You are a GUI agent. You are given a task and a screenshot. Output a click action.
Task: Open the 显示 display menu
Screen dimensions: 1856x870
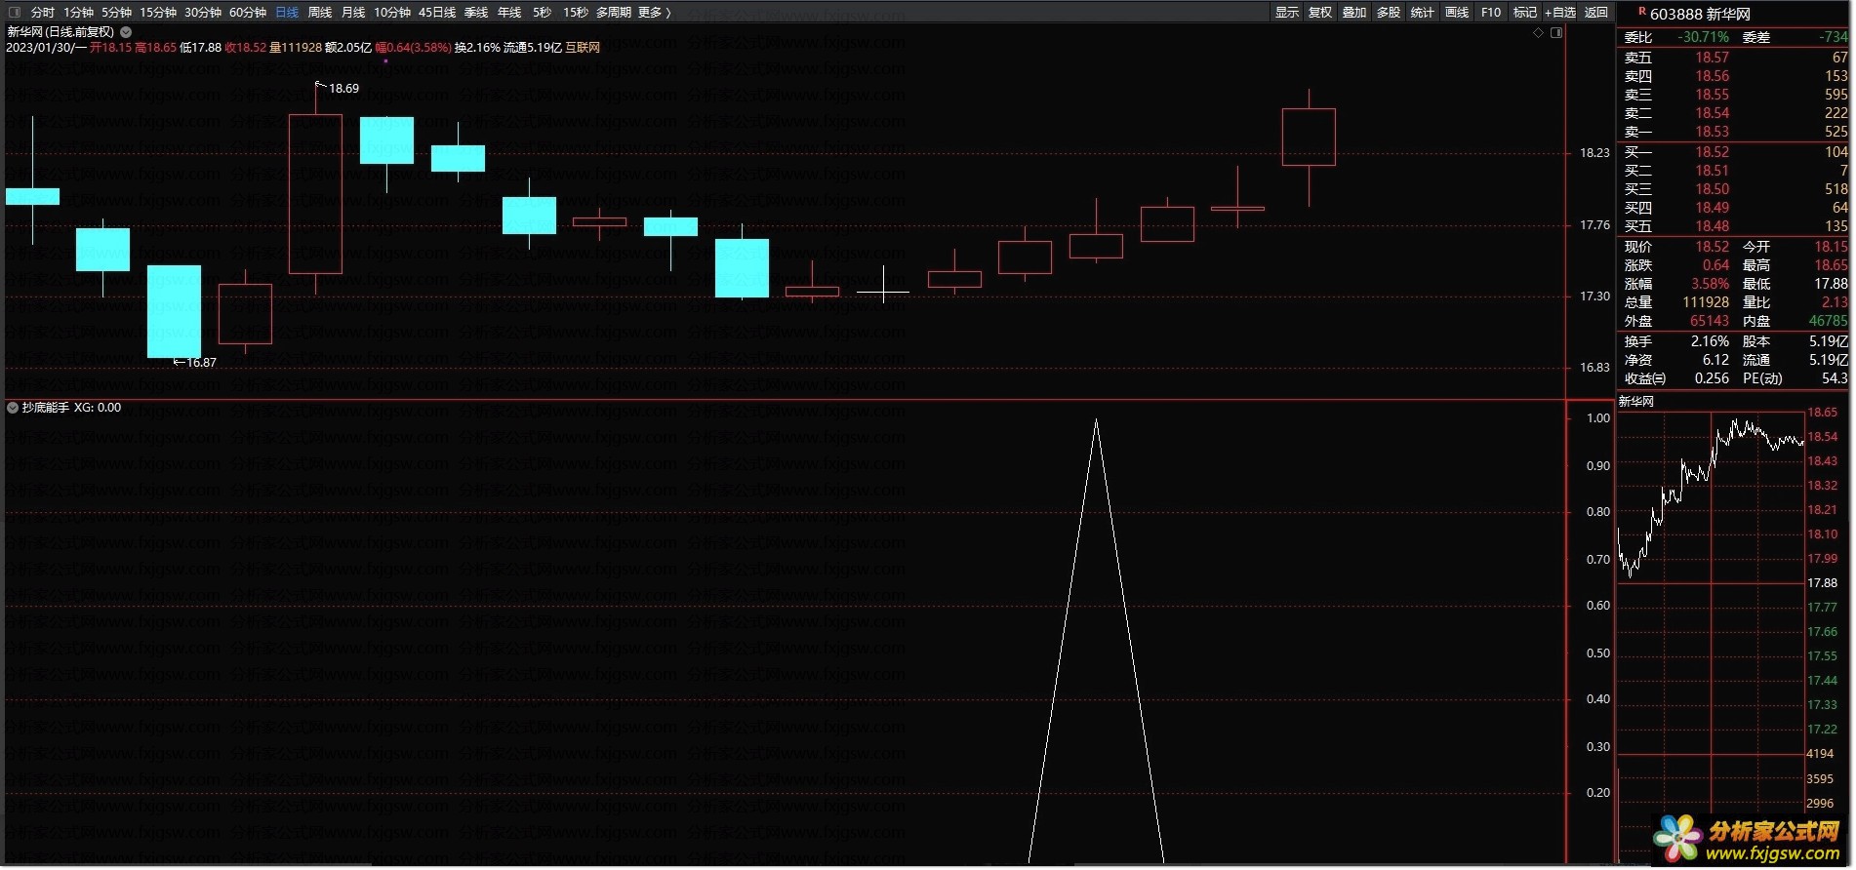click(x=1287, y=13)
